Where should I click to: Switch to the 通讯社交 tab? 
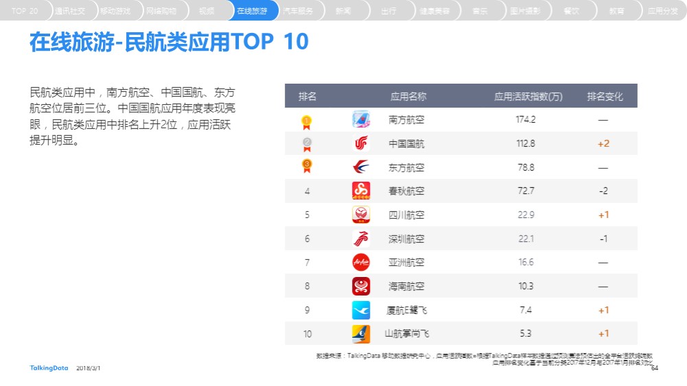pyautogui.click(x=70, y=10)
